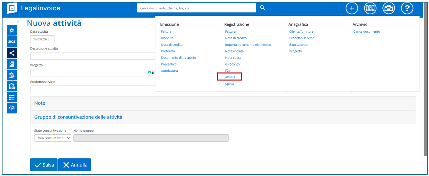This screenshot has height=176, width=429.
Task: Select Attività in the Registrazione menu
Action: pos(230,77)
